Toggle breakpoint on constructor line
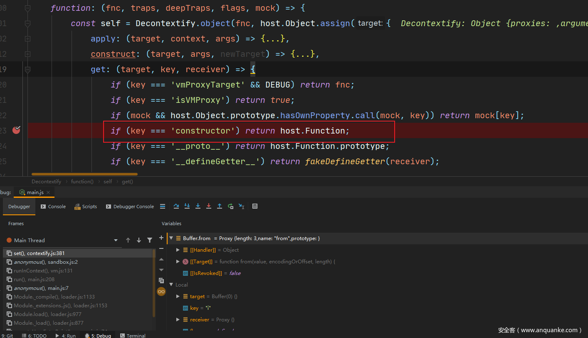 16,131
